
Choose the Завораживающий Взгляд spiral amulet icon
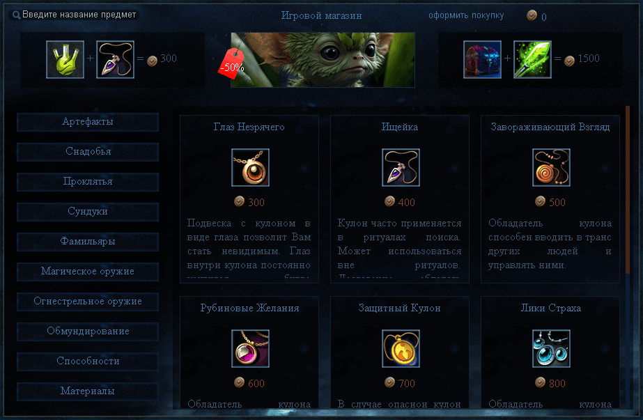tap(551, 167)
